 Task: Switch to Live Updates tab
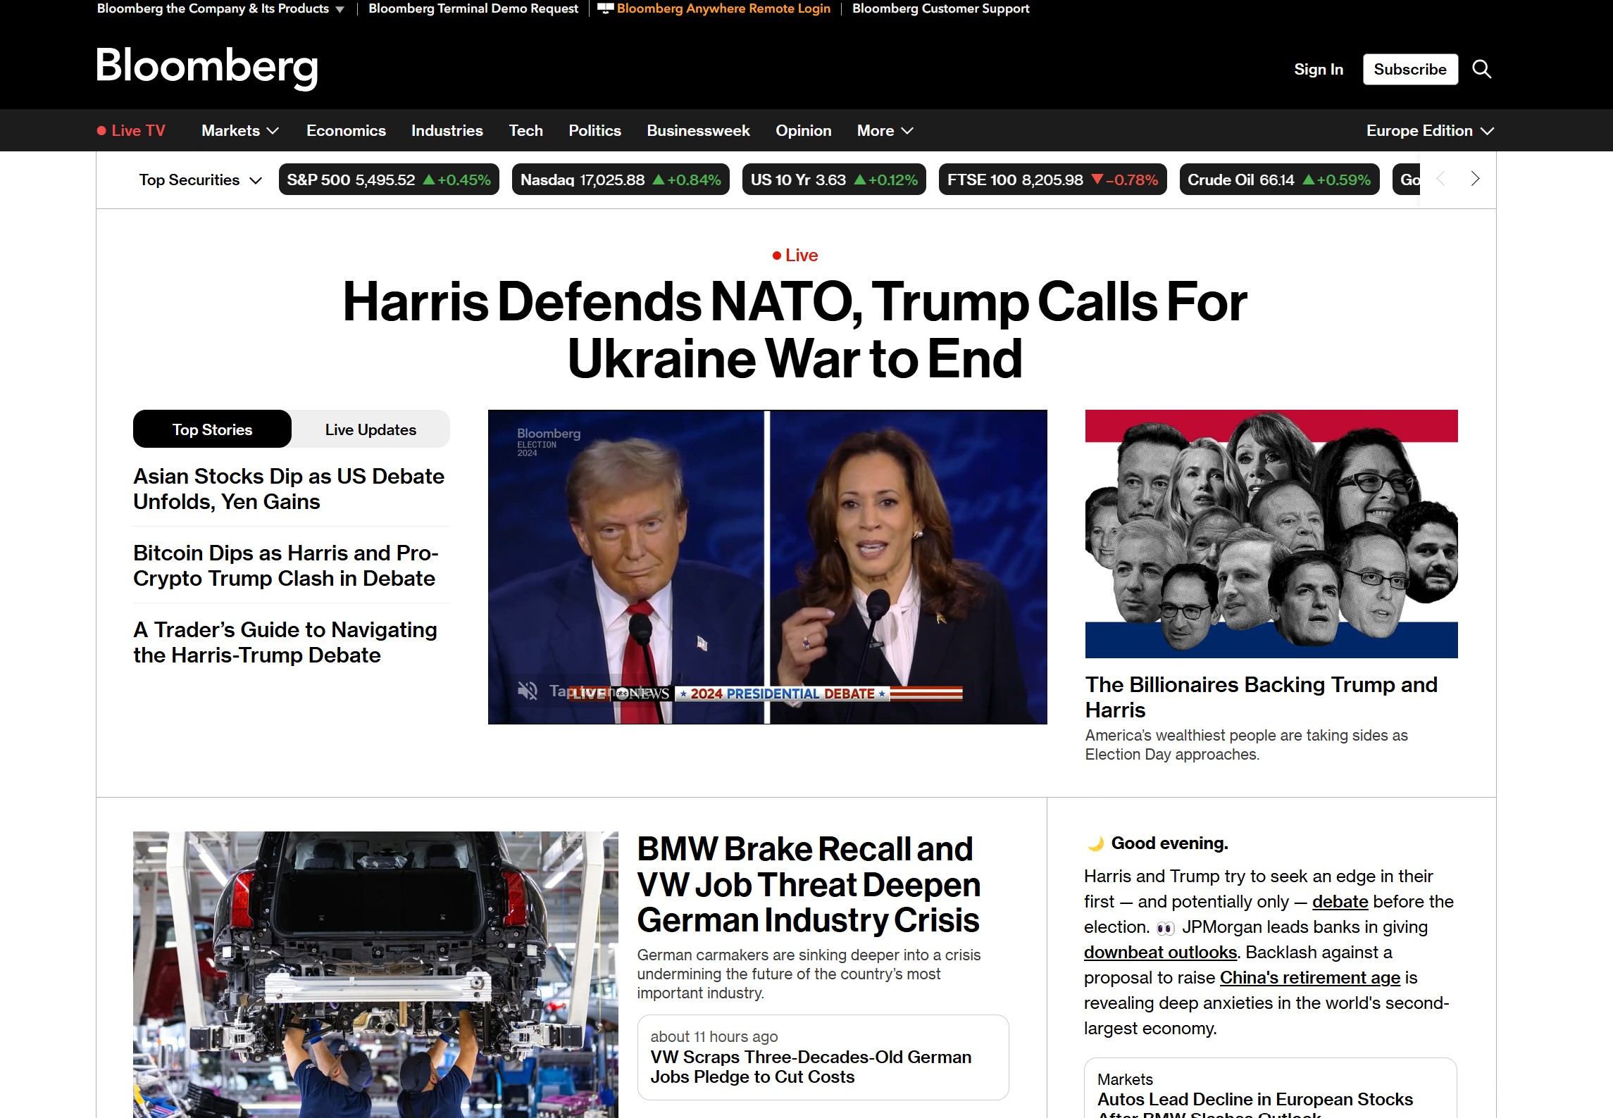[x=370, y=429]
